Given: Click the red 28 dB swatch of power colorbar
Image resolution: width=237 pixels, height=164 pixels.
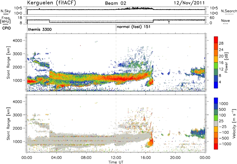Looking at the screenshot, I should pos(216,40).
